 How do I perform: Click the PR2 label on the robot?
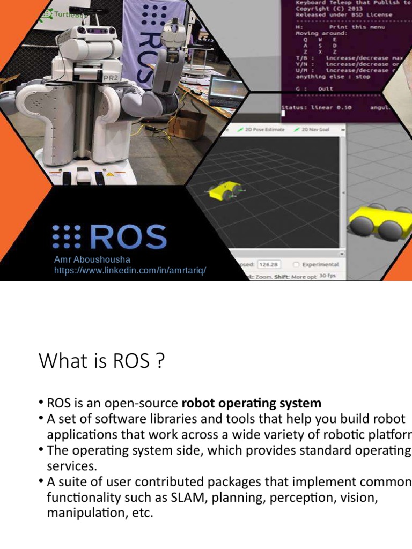coord(111,78)
